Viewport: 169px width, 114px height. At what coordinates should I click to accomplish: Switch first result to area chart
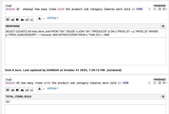(22, 19)
